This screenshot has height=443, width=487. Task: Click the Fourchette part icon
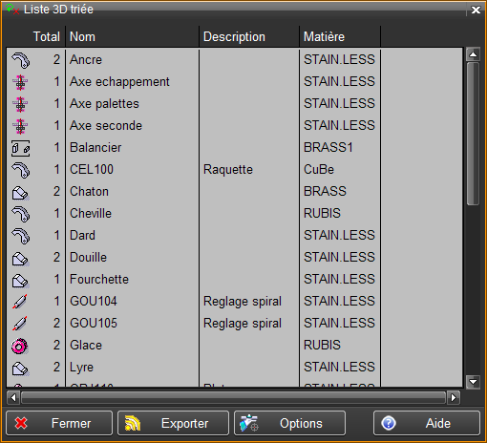tap(21, 281)
